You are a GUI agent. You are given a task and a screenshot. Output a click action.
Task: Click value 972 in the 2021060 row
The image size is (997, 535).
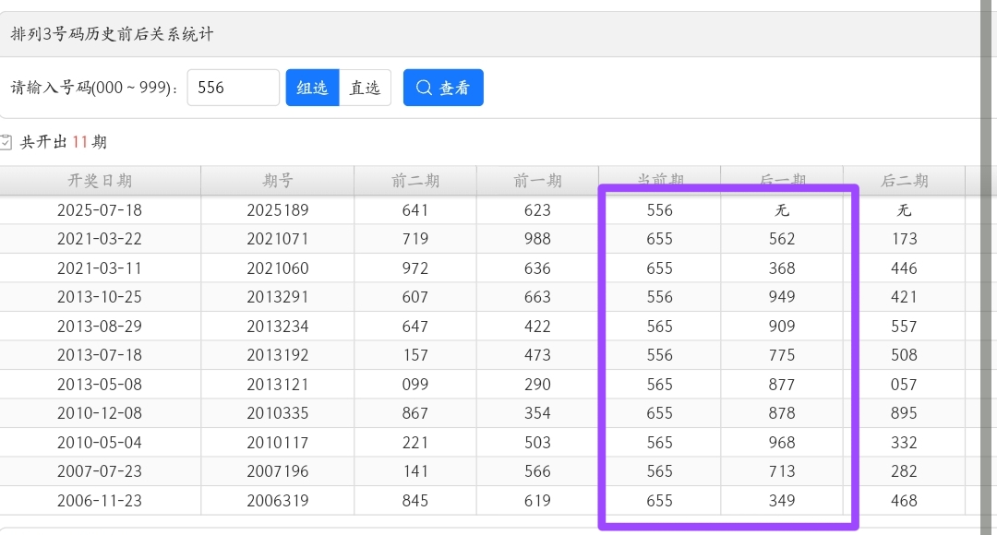coord(415,268)
